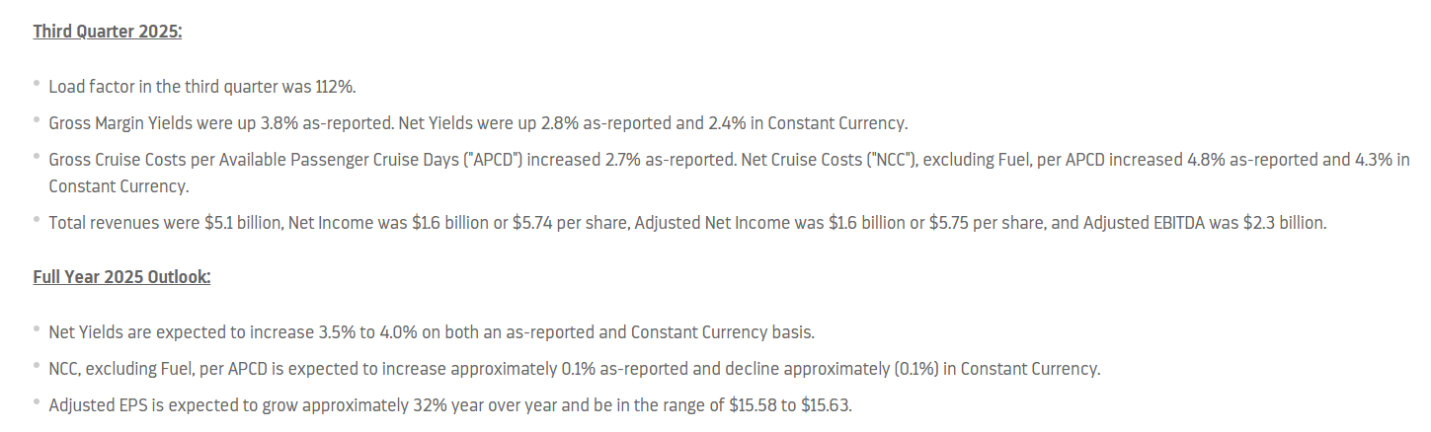Click the load factor 112% sentence

pos(201,87)
